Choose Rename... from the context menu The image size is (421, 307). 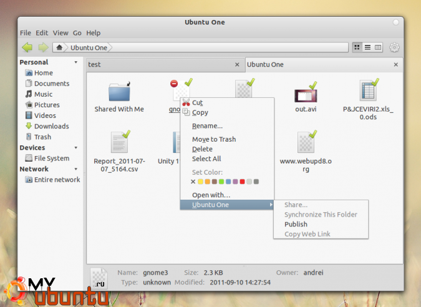pos(227,126)
